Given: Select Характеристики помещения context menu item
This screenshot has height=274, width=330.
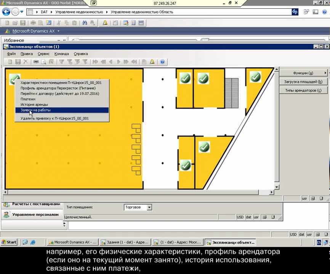Looking at the screenshot, I should (62, 83).
